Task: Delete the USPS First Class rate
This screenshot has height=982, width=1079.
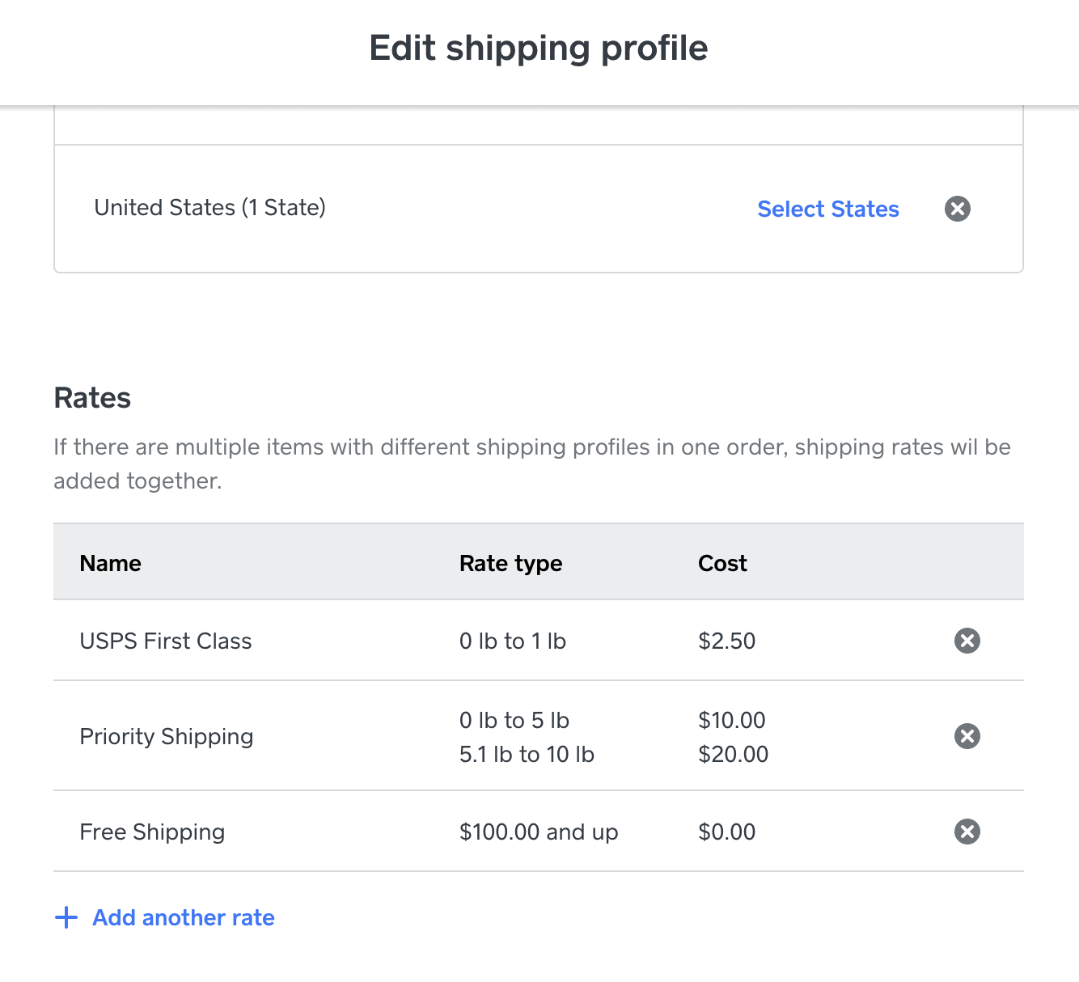Action: tap(967, 641)
